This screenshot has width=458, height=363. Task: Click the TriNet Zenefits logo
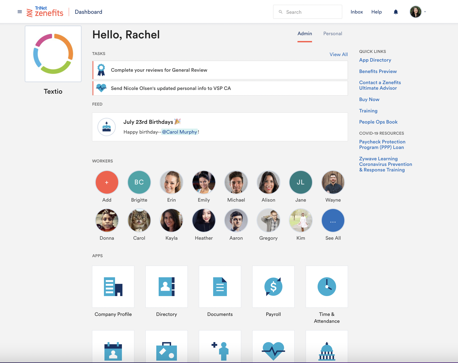pyautogui.click(x=45, y=12)
